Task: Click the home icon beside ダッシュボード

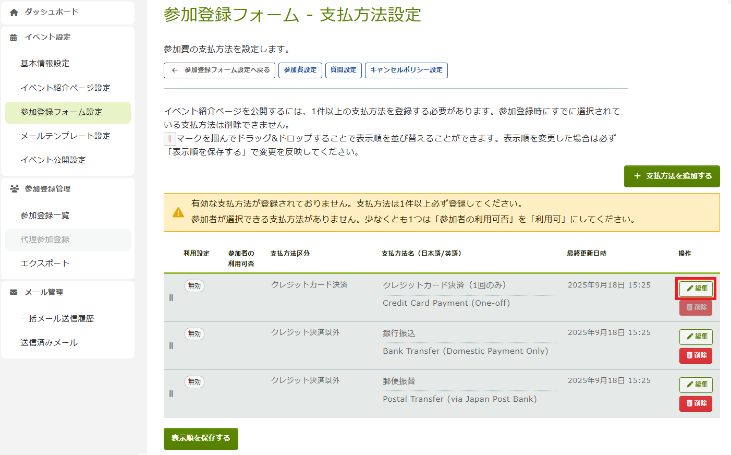Action: pos(14,13)
